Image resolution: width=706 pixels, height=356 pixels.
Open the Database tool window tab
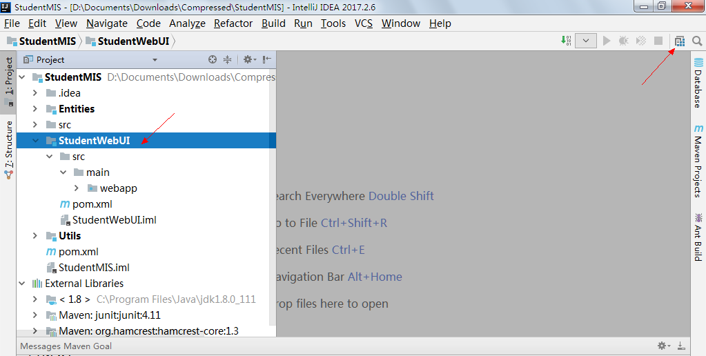tap(698, 83)
